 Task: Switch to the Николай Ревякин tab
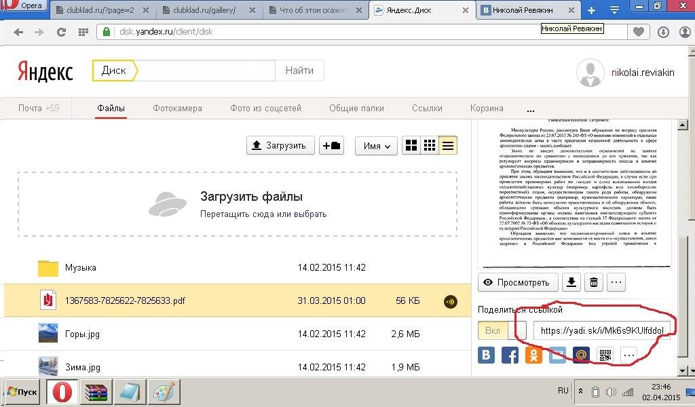tap(523, 9)
